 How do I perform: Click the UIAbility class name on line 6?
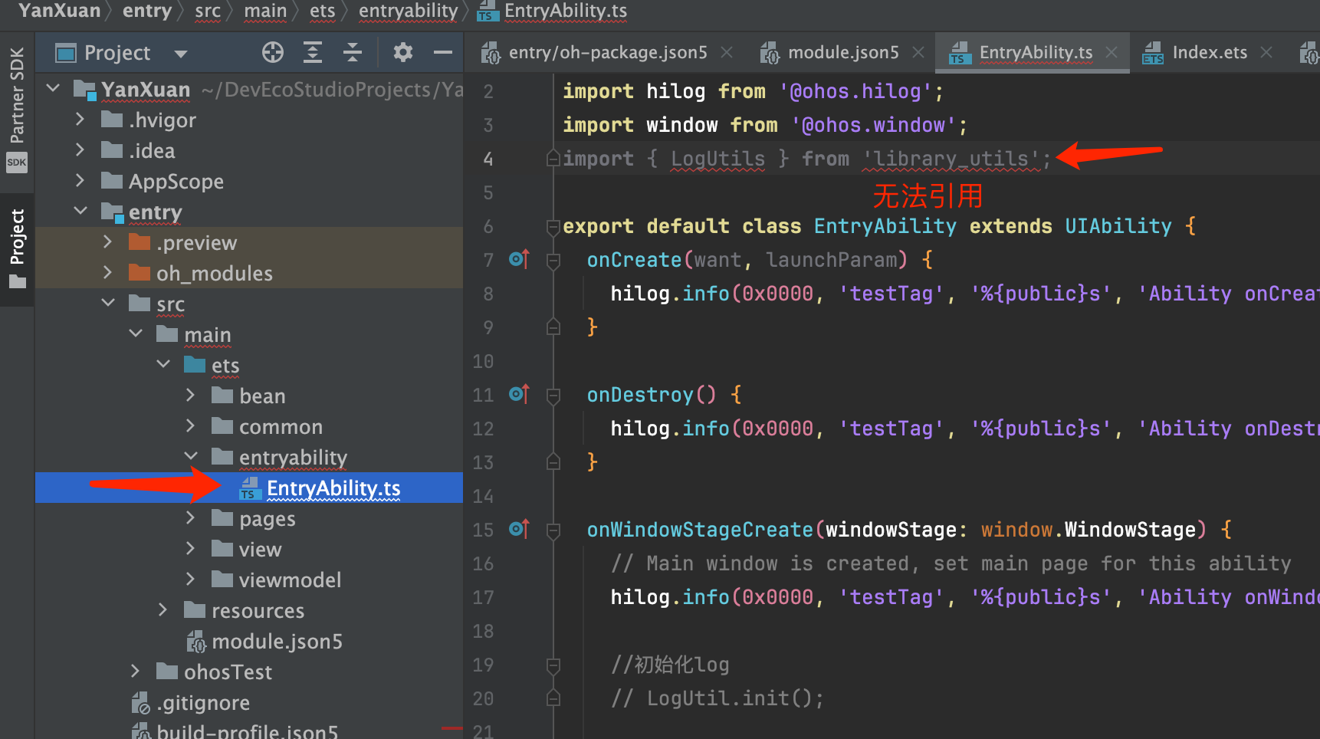click(1118, 226)
